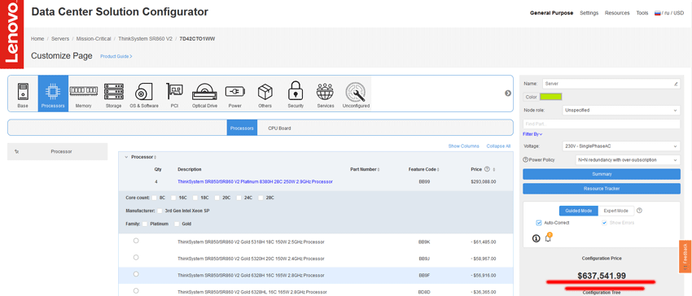Open the OS & Software category
The image size is (692, 296).
pos(144,94)
